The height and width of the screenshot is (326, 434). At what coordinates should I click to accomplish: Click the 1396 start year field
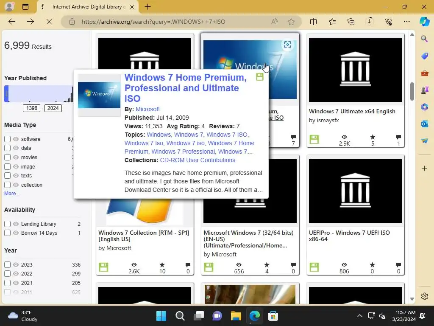[31, 108]
